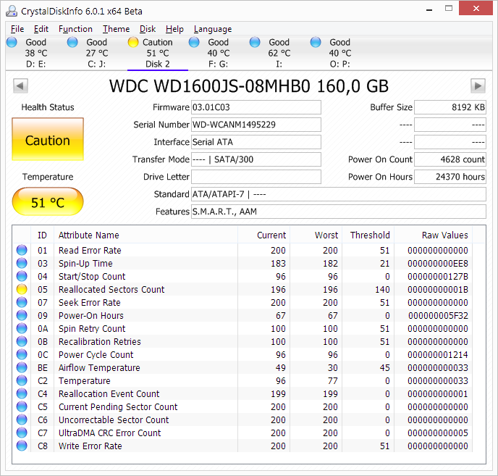Image resolution: width=498 pixels, height=476 pixels.
Task: Click the Buffer Size value 8192 KB
Action: pos(450,107)
